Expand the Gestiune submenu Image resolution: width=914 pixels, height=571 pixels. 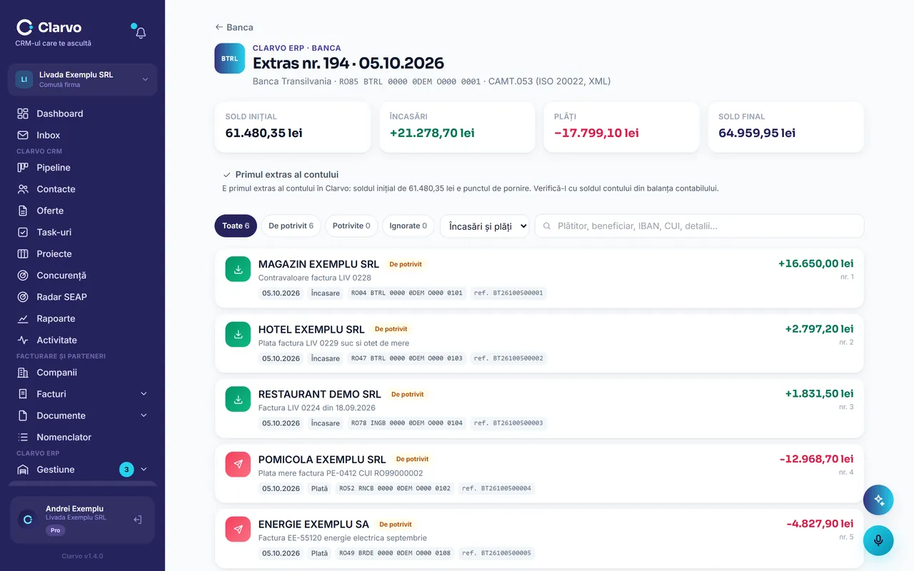click(x=144, y=470)
